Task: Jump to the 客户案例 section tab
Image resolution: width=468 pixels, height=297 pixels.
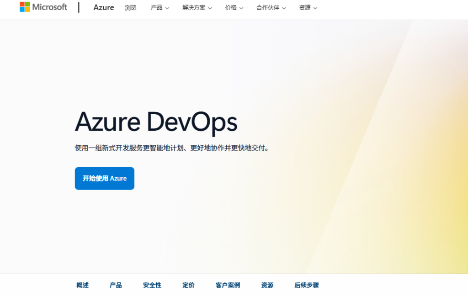Action: click(228, 286)
